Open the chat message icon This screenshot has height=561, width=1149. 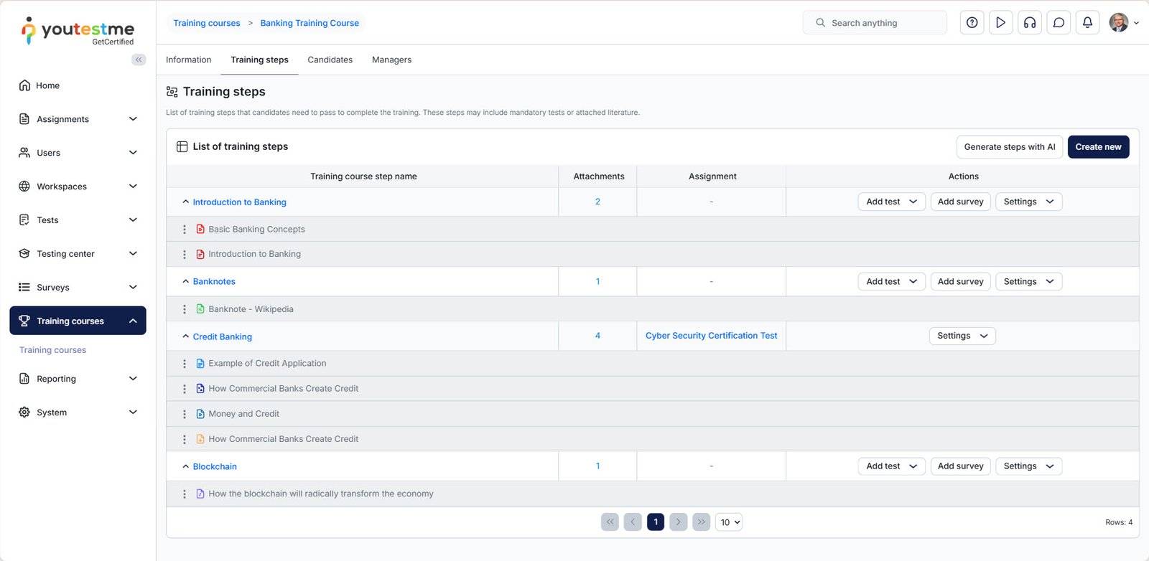1059,23
